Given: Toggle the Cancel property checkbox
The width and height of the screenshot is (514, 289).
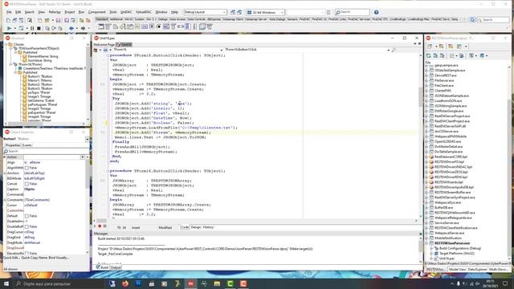Looking at the screenshot, I should 27,184.
